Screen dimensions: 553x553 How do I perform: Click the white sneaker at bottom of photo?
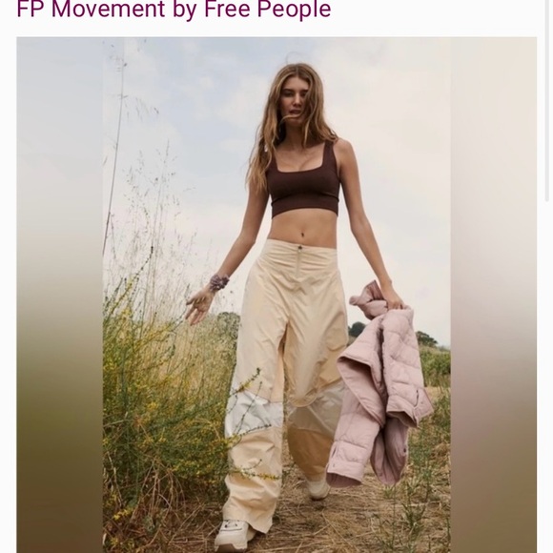pyautogui.click(x=234, y=536)
